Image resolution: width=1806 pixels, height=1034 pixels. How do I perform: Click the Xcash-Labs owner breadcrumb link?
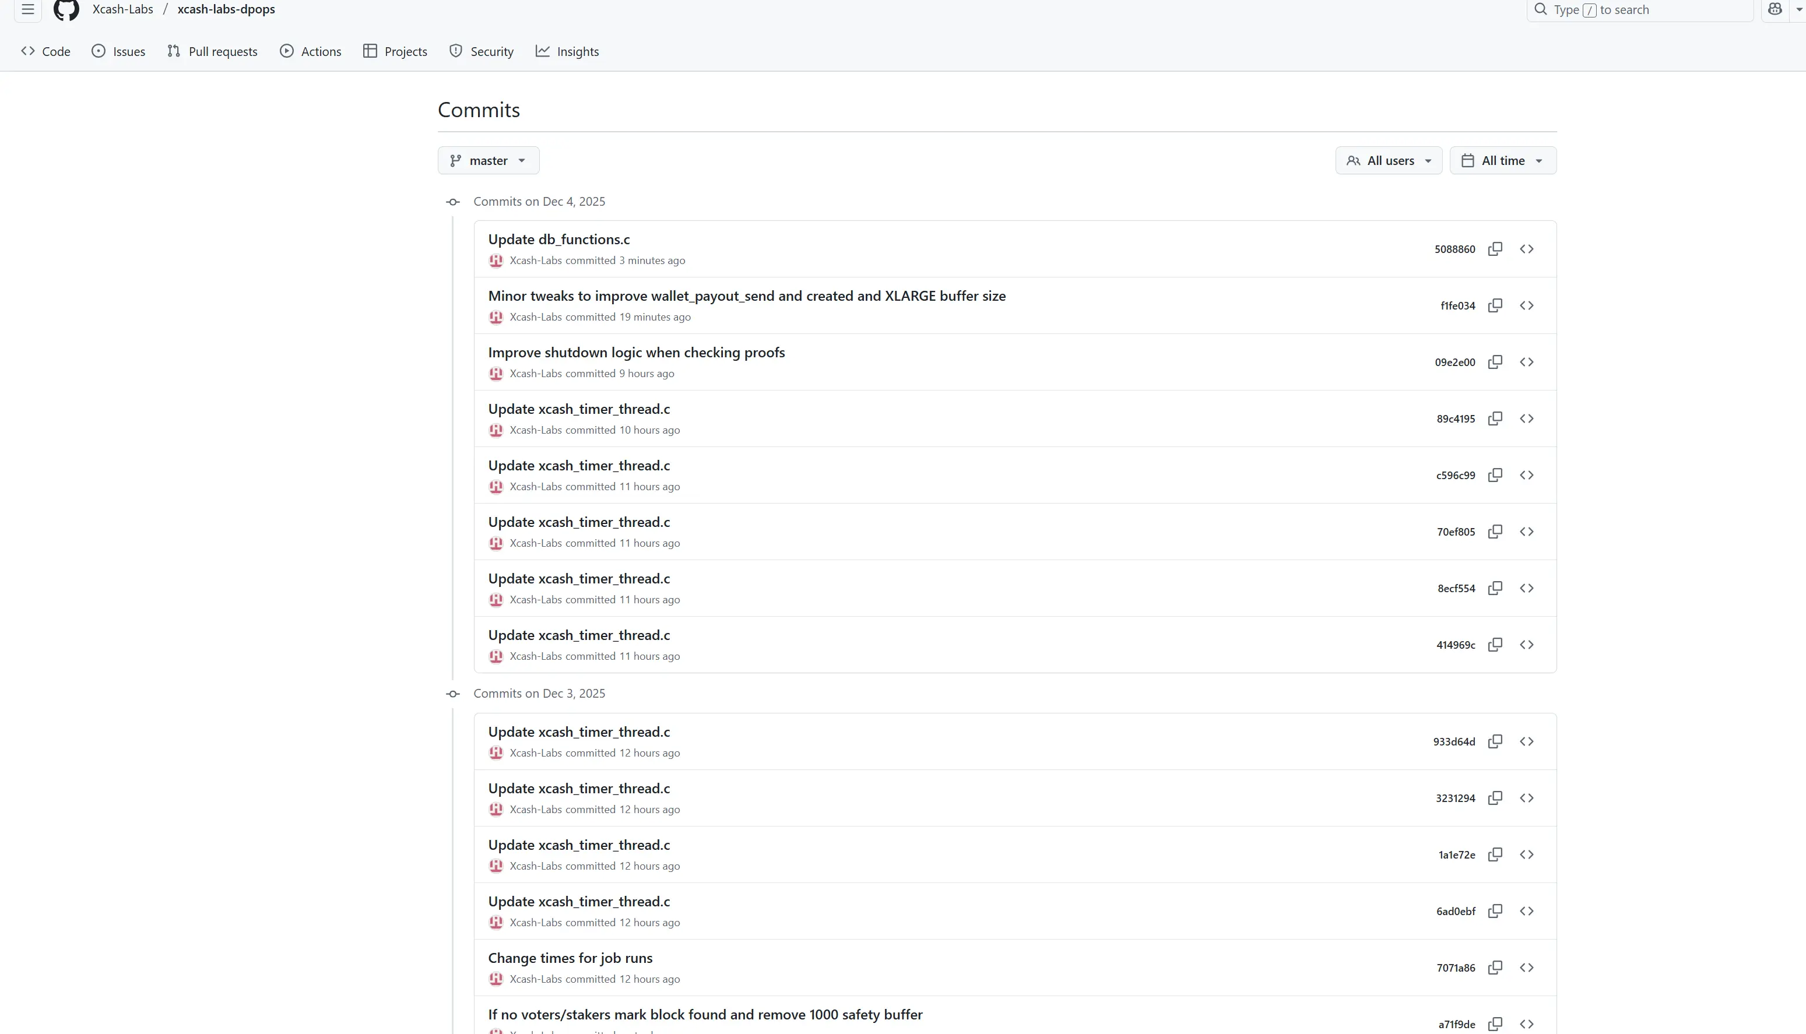[122, 9]
